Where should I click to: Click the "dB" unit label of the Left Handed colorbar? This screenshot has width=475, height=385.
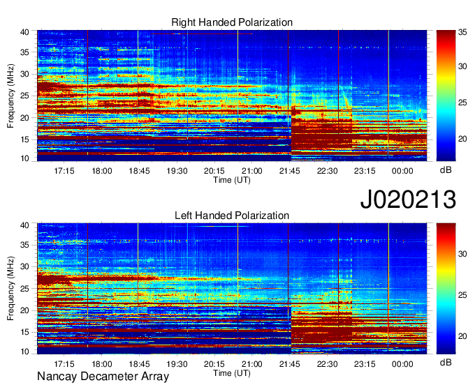(x=446, y=362)
